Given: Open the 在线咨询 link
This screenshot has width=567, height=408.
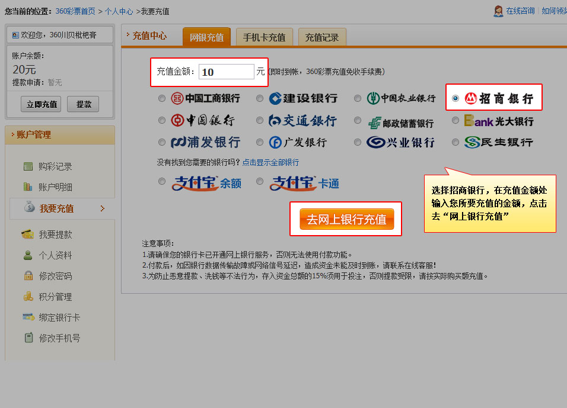Looking at the screenshot, I should 520,11.
